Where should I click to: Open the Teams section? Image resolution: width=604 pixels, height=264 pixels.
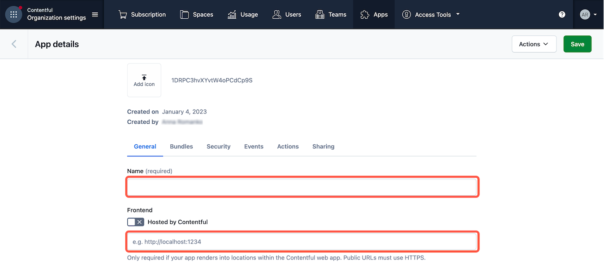click(x=331, y=14)
